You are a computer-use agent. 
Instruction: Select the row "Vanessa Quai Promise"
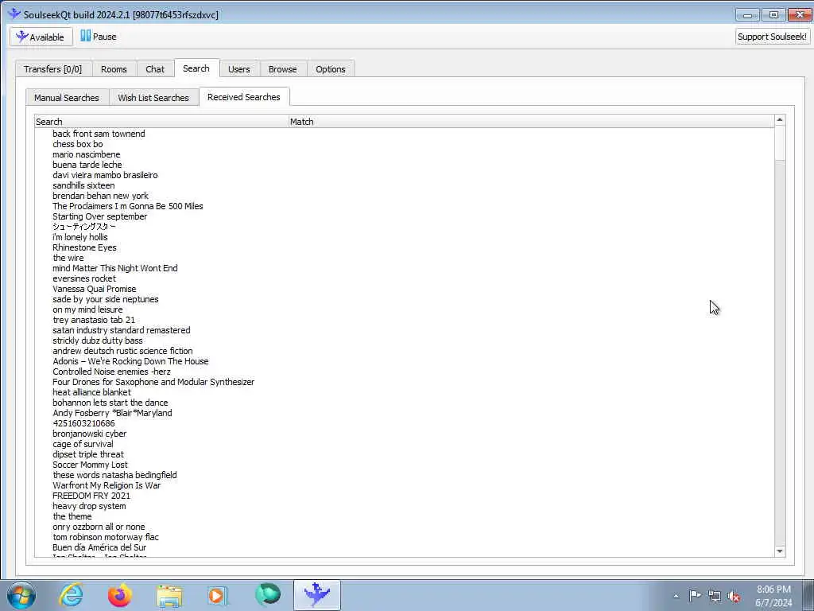pos(94,289)
